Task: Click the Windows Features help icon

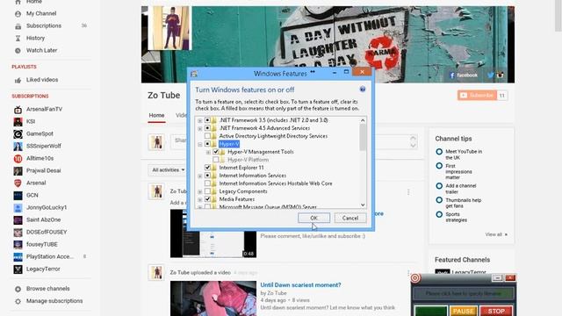Action: 363,90
